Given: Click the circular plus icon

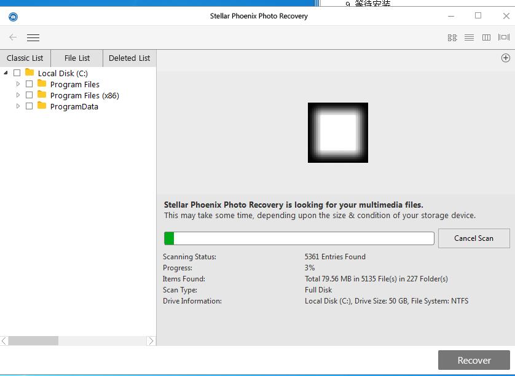Looking at the screenshot, I should click(505, 58).
